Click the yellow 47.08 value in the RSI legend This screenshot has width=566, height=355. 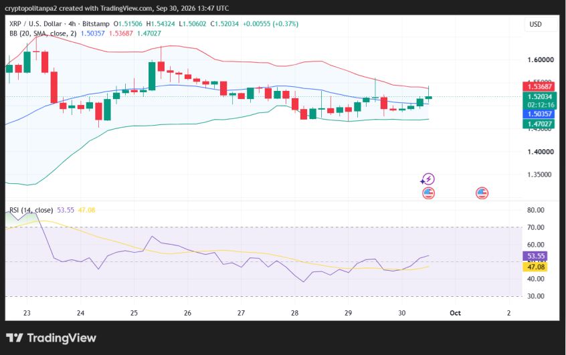tap(86, 210)
